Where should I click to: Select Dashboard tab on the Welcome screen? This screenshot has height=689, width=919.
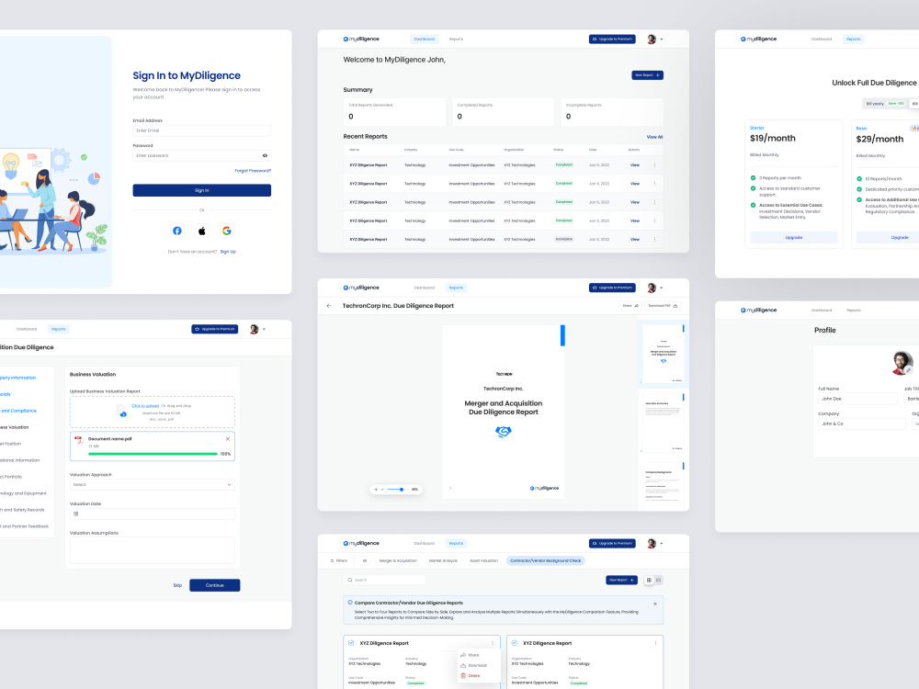click(425, 40)
